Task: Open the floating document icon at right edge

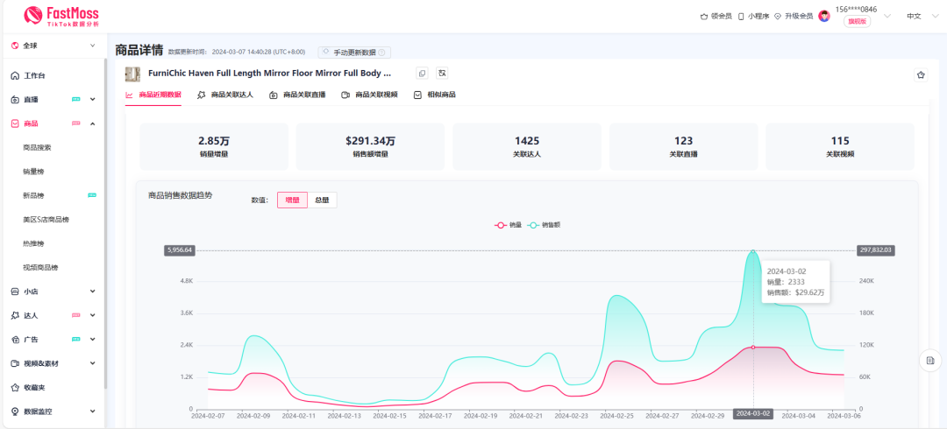Action: [x=930, y=360]
